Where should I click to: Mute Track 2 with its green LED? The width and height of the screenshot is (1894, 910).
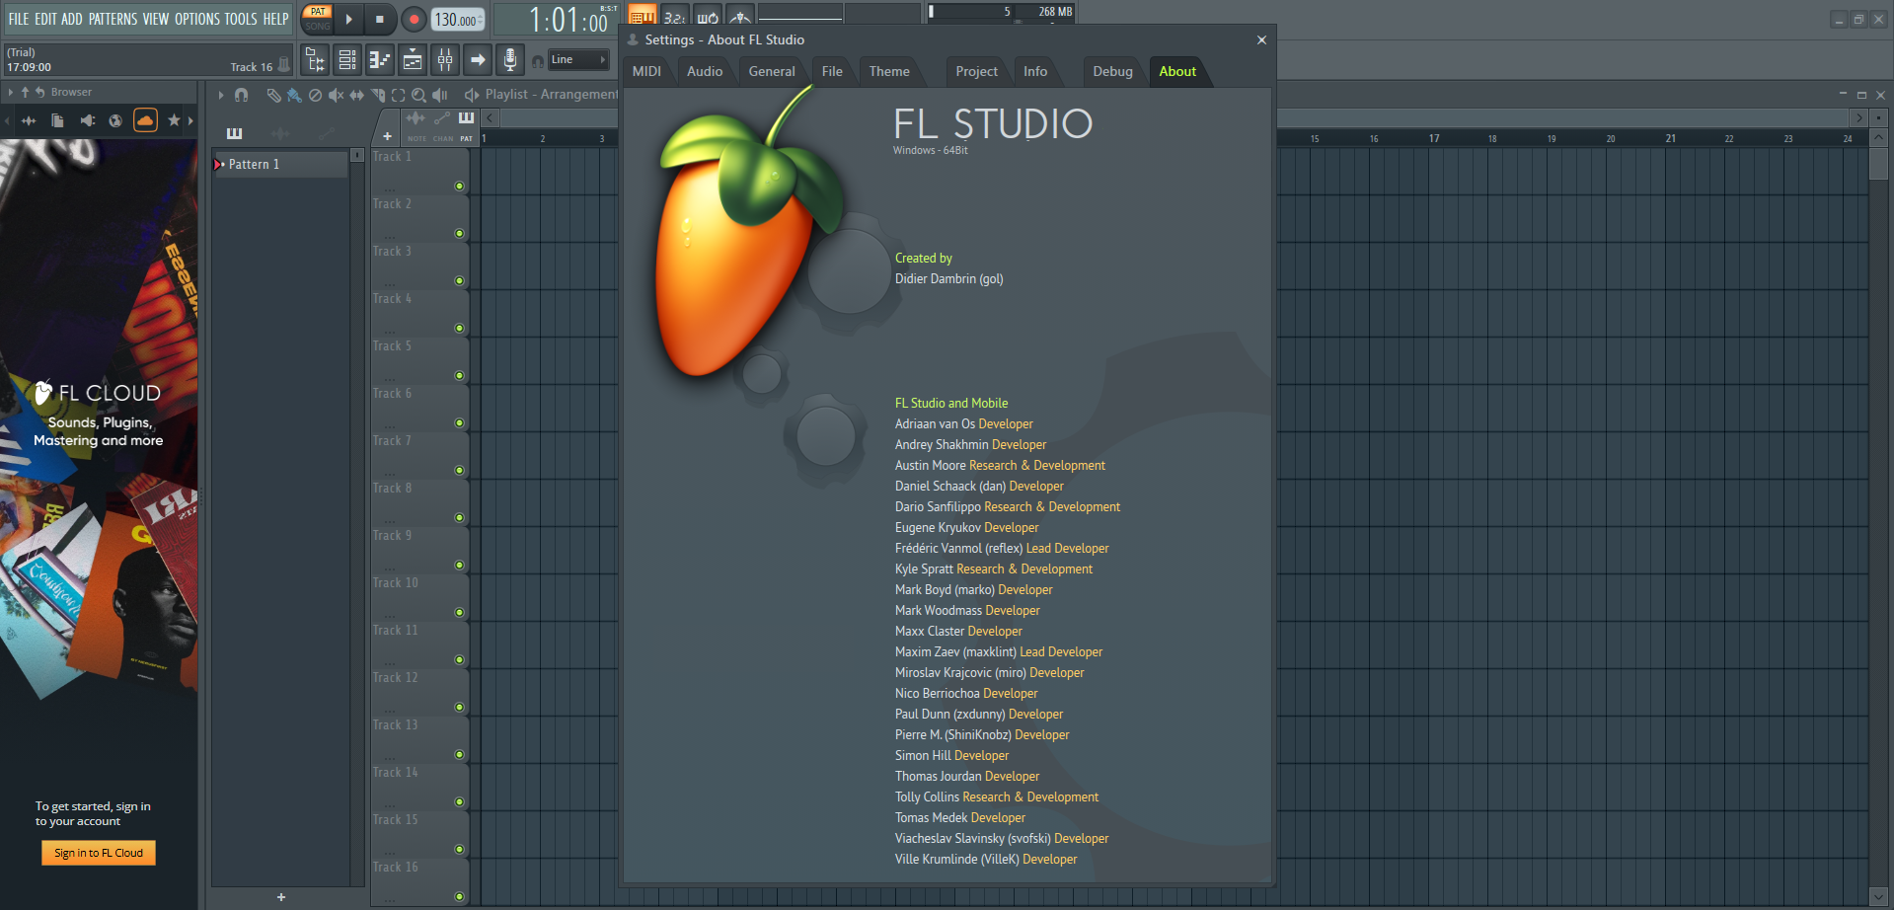(459, 233)
